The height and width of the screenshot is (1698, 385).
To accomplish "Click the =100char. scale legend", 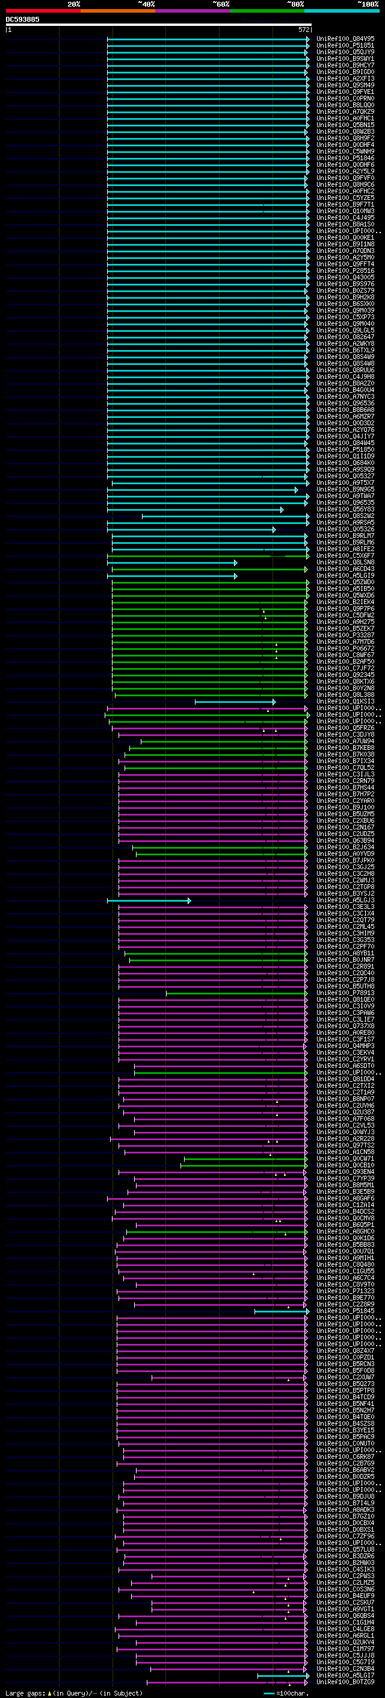I will [286, 1693].
